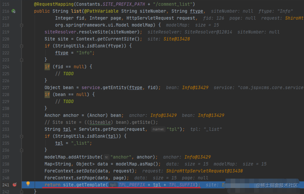This screenshot has height=194, width=304.
Task: Click TPL_SUFFIX constant
Action: [182, 185]
